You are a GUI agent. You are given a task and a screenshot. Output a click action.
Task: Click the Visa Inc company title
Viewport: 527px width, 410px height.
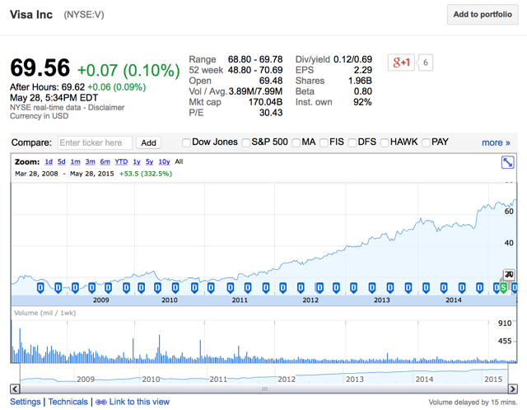tap(31, 15)
